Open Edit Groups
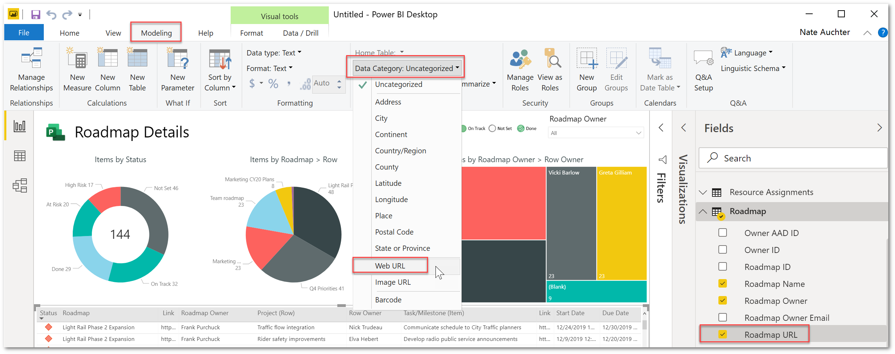 point(616,70)
